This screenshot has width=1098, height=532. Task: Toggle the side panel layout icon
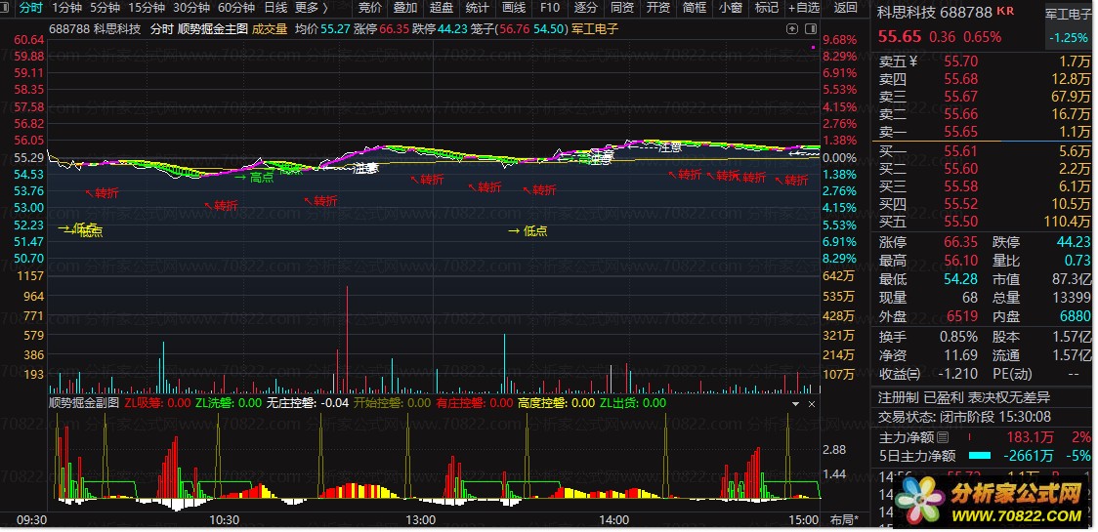pyautogui.click(x=811, y=28)
